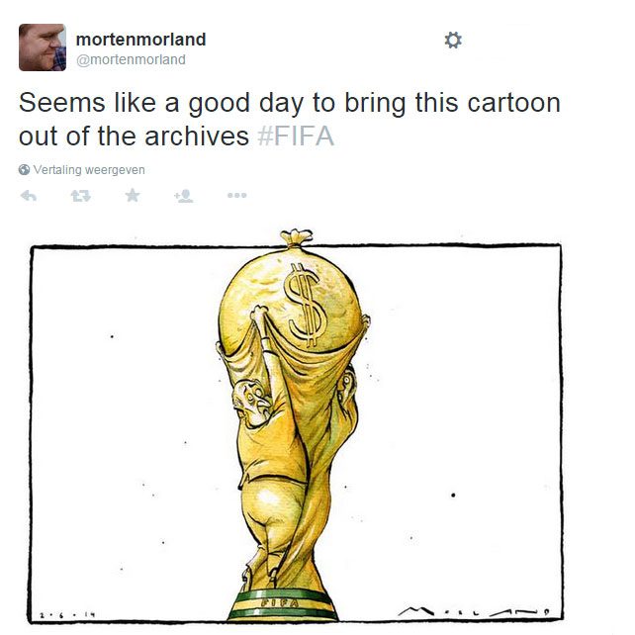Click the globe icon beside the translation link

click(x=24, y=170)
